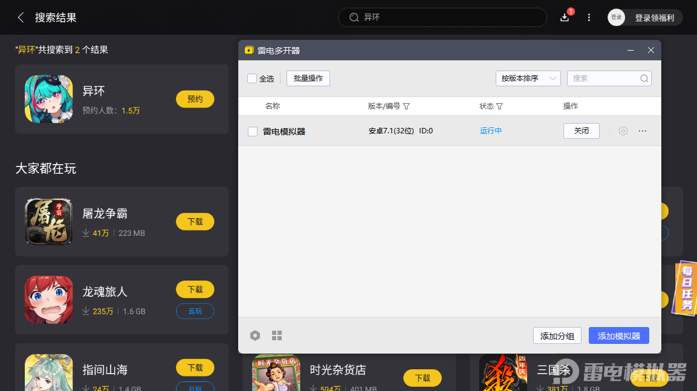697x391 pixels.
Task: Open 批量操作 batch operations menu
Action: pos(308,78)
